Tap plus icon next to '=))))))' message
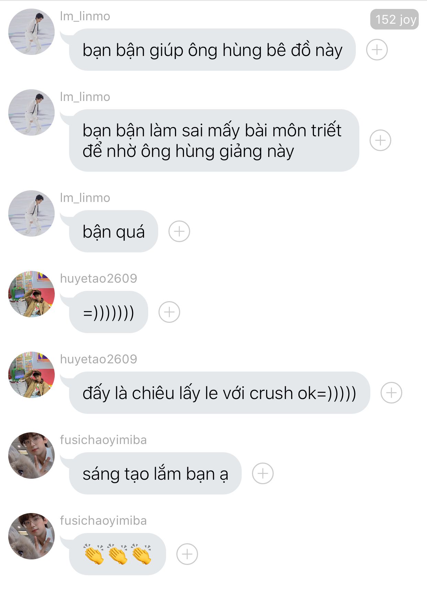The width and height of the screenshot is (427, 591). pos(169,312)
